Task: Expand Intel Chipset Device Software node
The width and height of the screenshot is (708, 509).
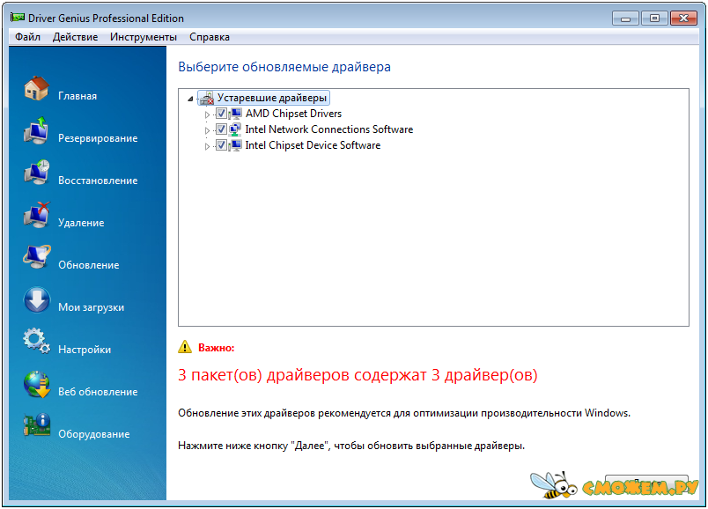Action: click(207, 146)
